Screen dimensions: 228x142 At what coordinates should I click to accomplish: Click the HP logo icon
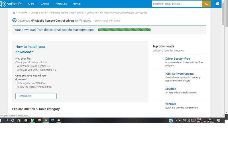pos(15,20)
